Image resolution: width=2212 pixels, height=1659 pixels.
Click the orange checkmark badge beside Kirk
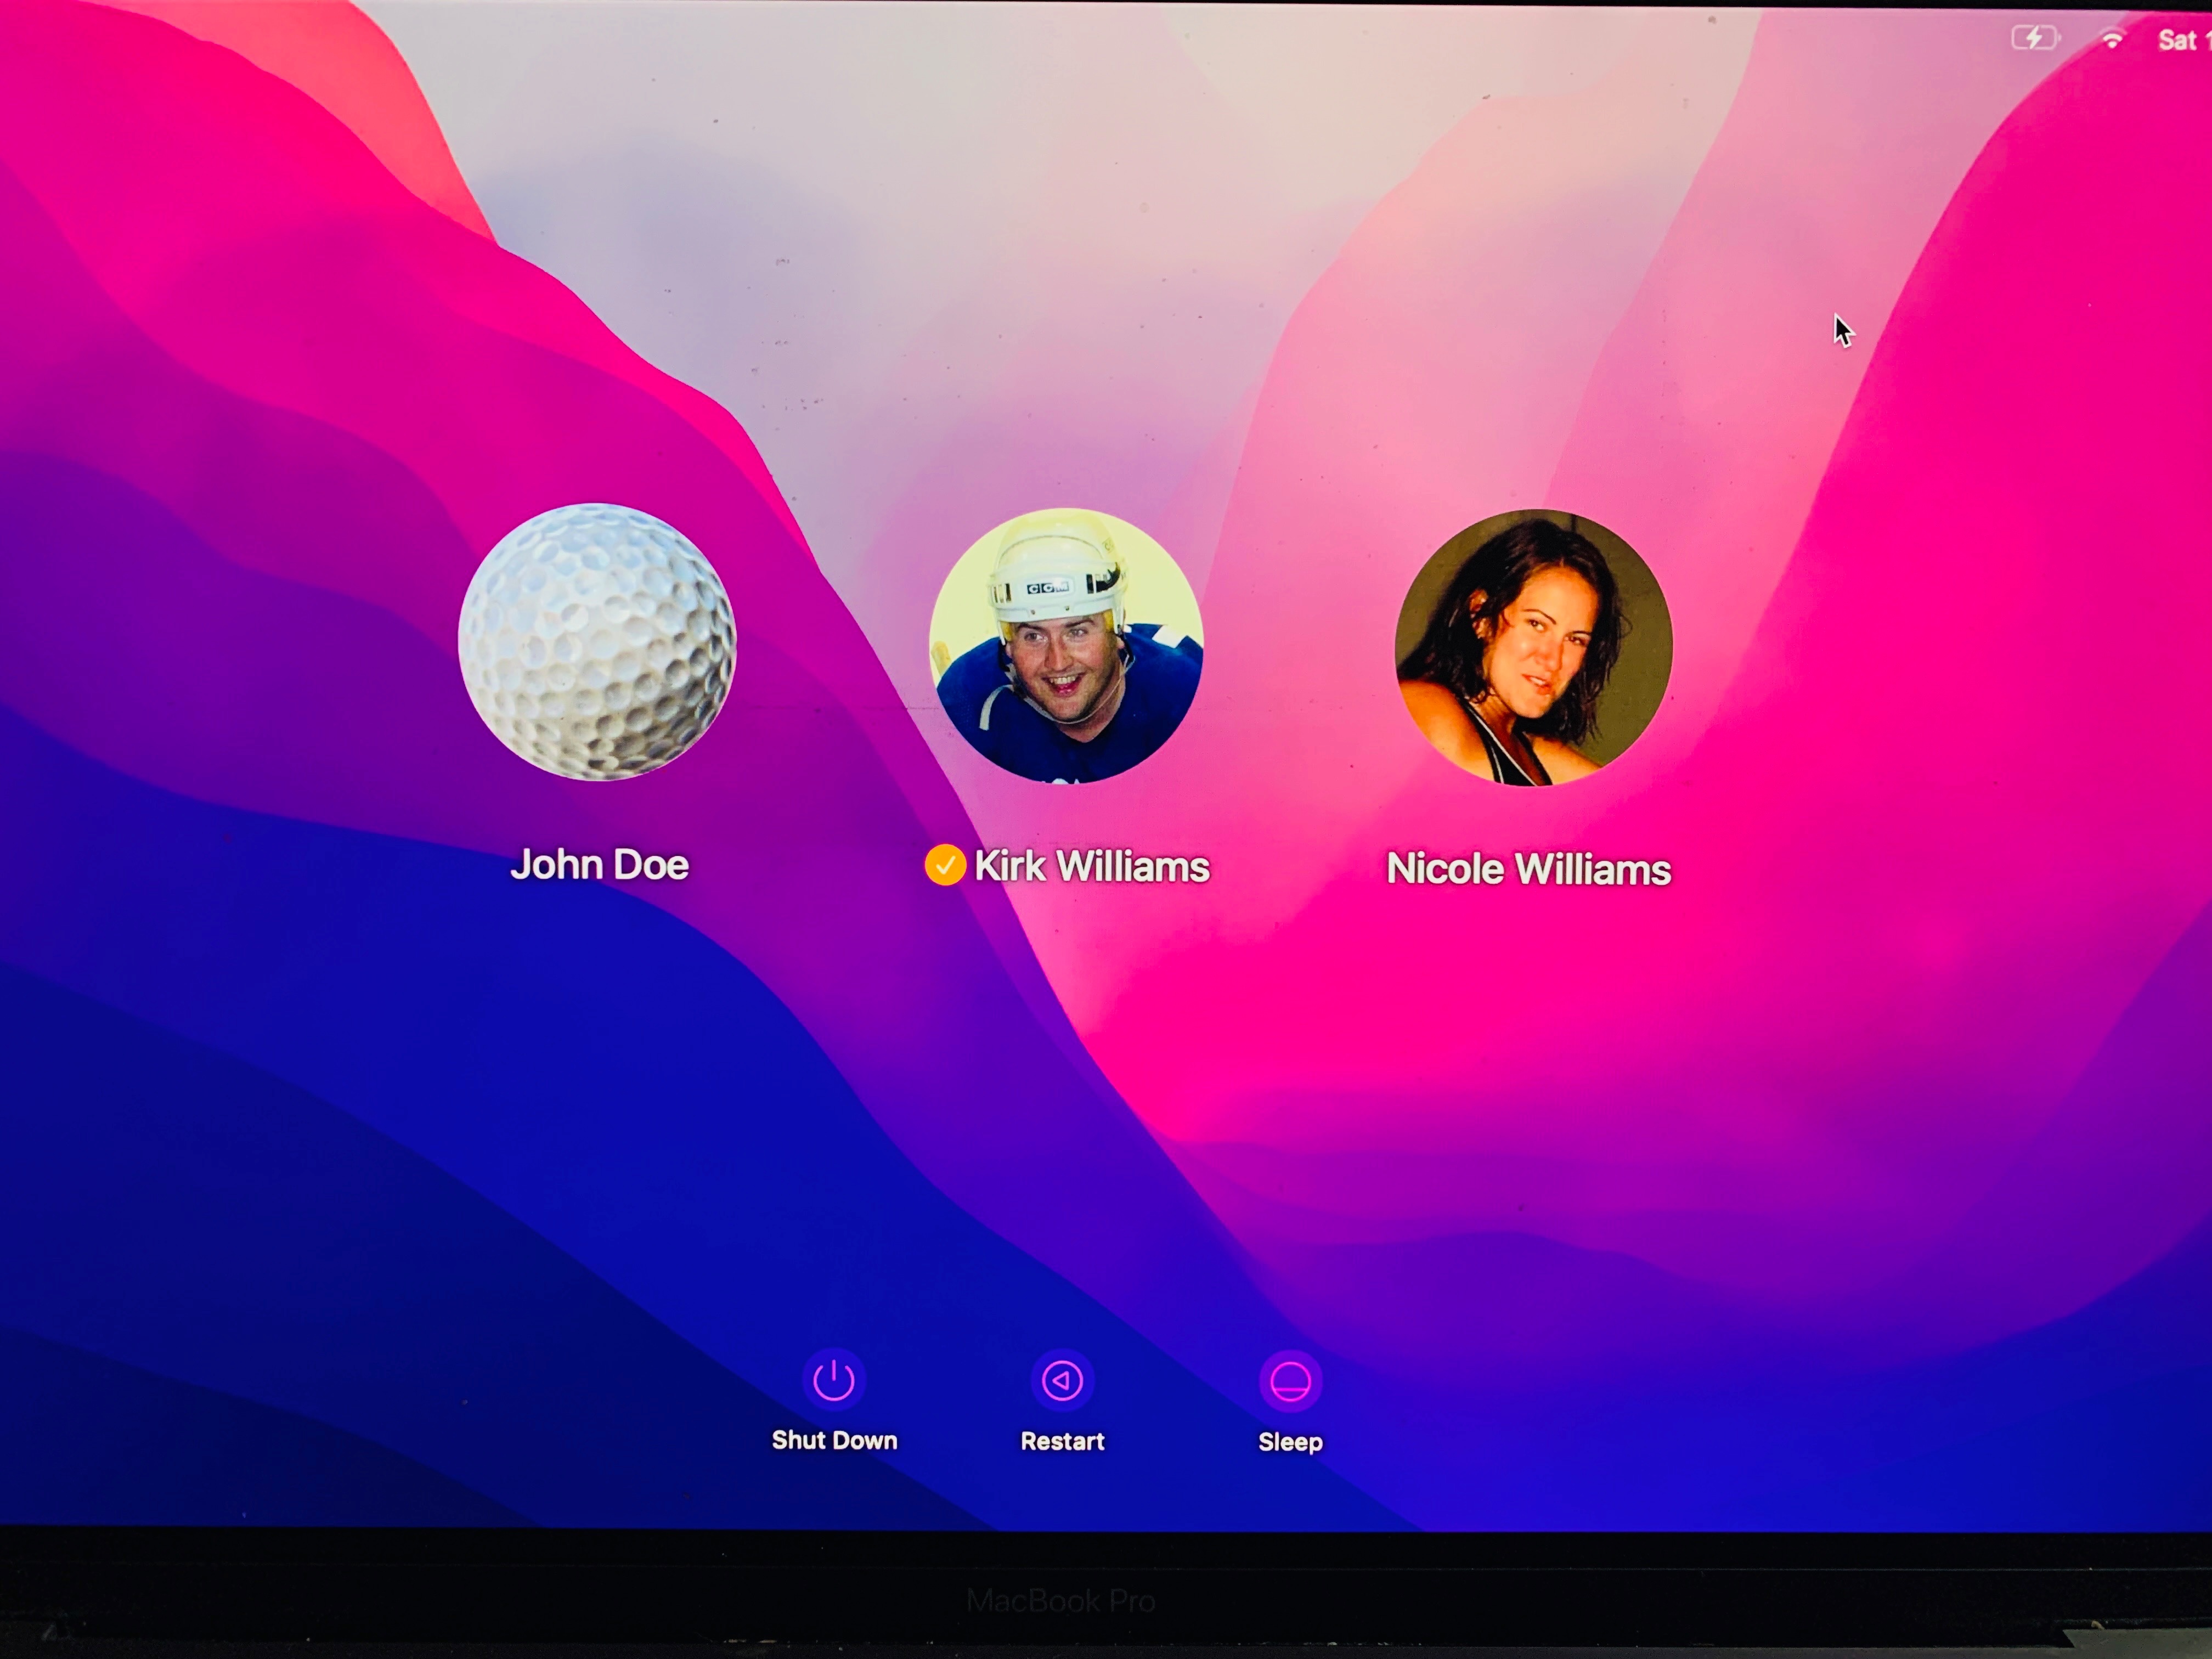coord(945,865)
